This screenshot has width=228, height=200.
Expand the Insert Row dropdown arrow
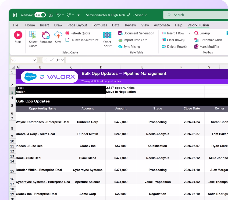click(x=190, y=33)
